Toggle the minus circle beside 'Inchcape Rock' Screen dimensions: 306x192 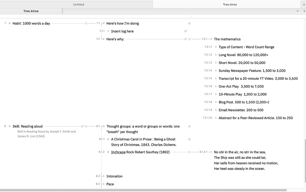click(189, 152)
